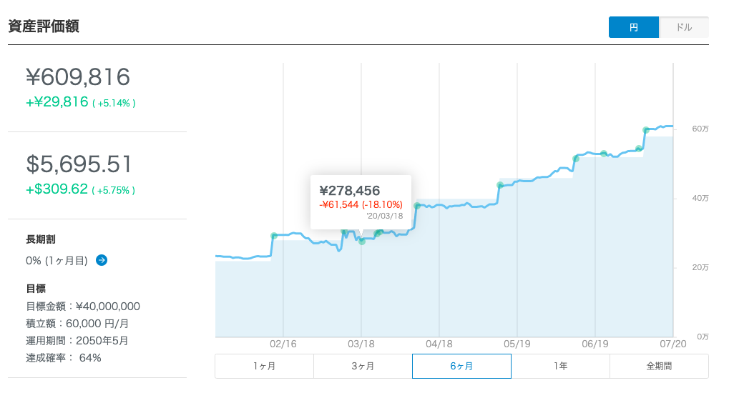The width and height of the screenshot is (729, 393).
Task: Select the 1年 period tab
Action: point(560,366)
